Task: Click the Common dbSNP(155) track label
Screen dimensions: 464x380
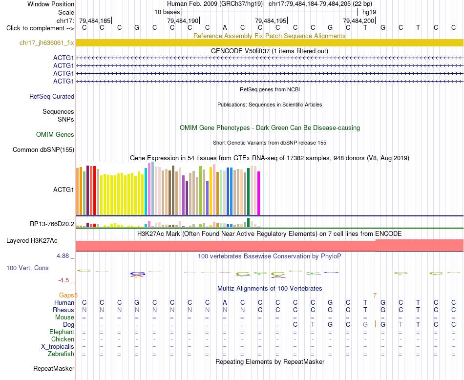Action: (43, 149)
